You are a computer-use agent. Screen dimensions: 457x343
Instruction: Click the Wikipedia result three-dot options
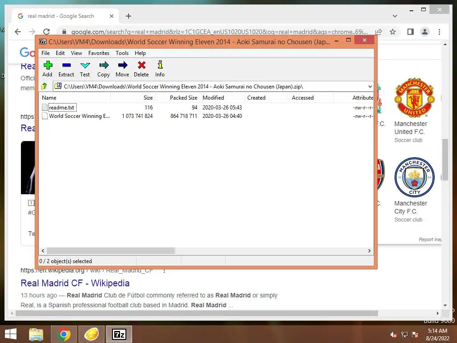[x=164, y=271]
